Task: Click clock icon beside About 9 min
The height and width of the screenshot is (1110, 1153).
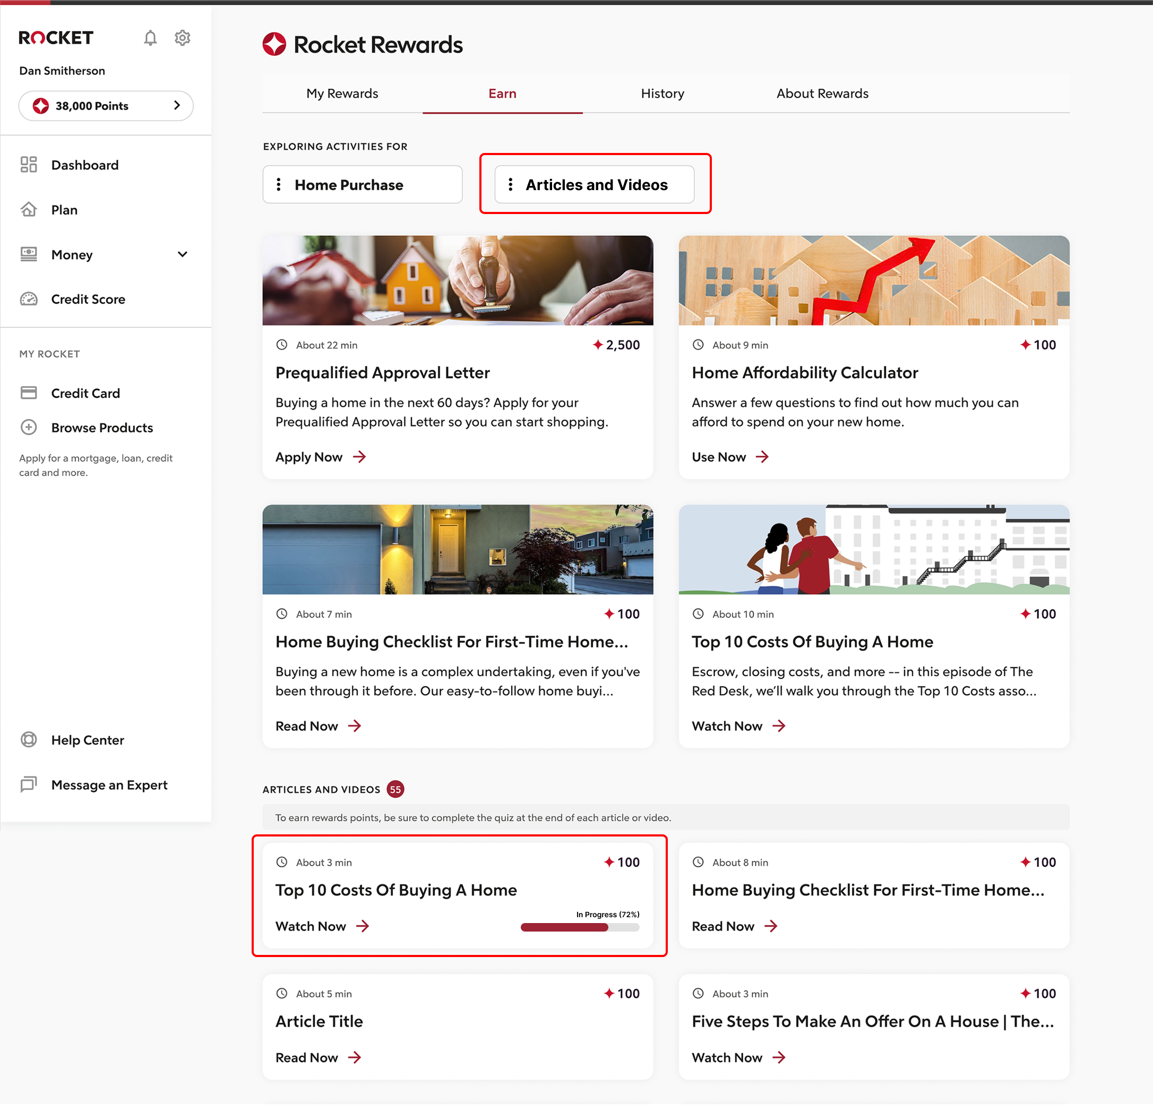Action: coord(698,345)
